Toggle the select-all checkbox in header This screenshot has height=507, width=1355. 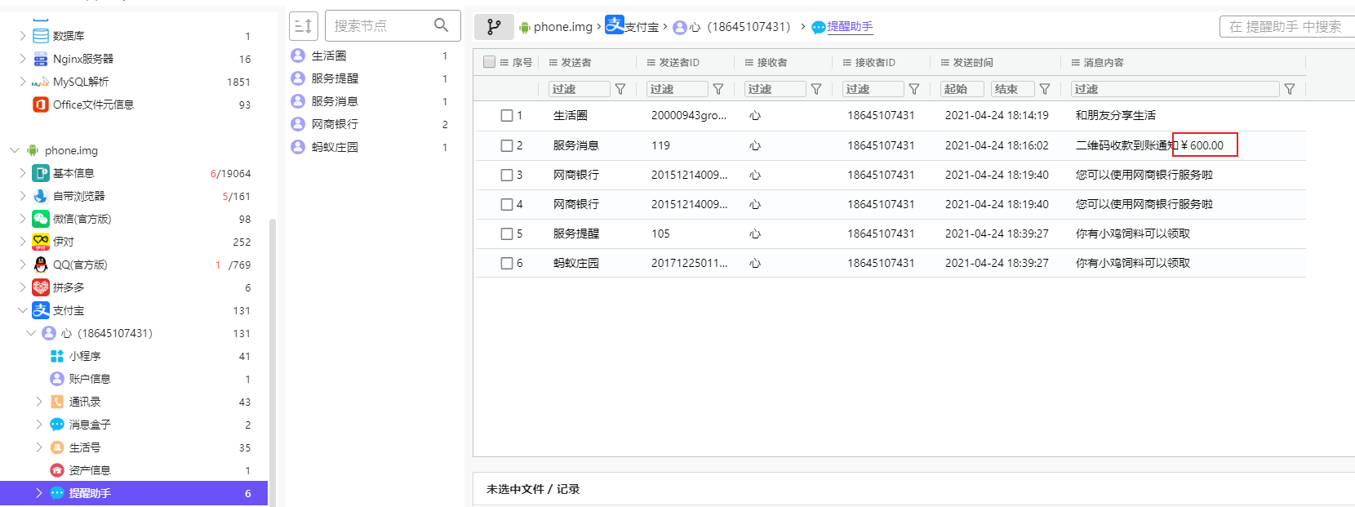490,62
